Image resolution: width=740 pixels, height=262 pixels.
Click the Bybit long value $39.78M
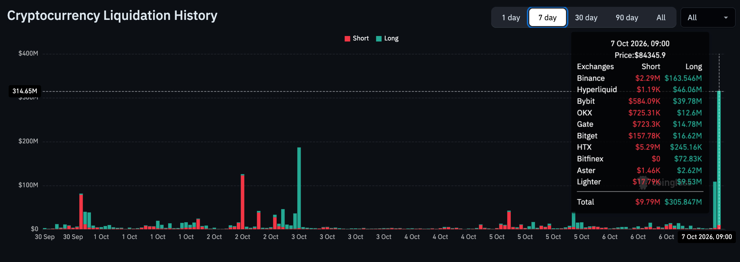[687, 101]
